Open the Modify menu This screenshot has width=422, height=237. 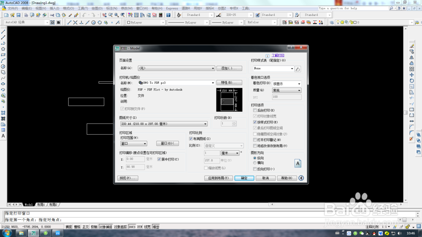[x=127, y=8]
